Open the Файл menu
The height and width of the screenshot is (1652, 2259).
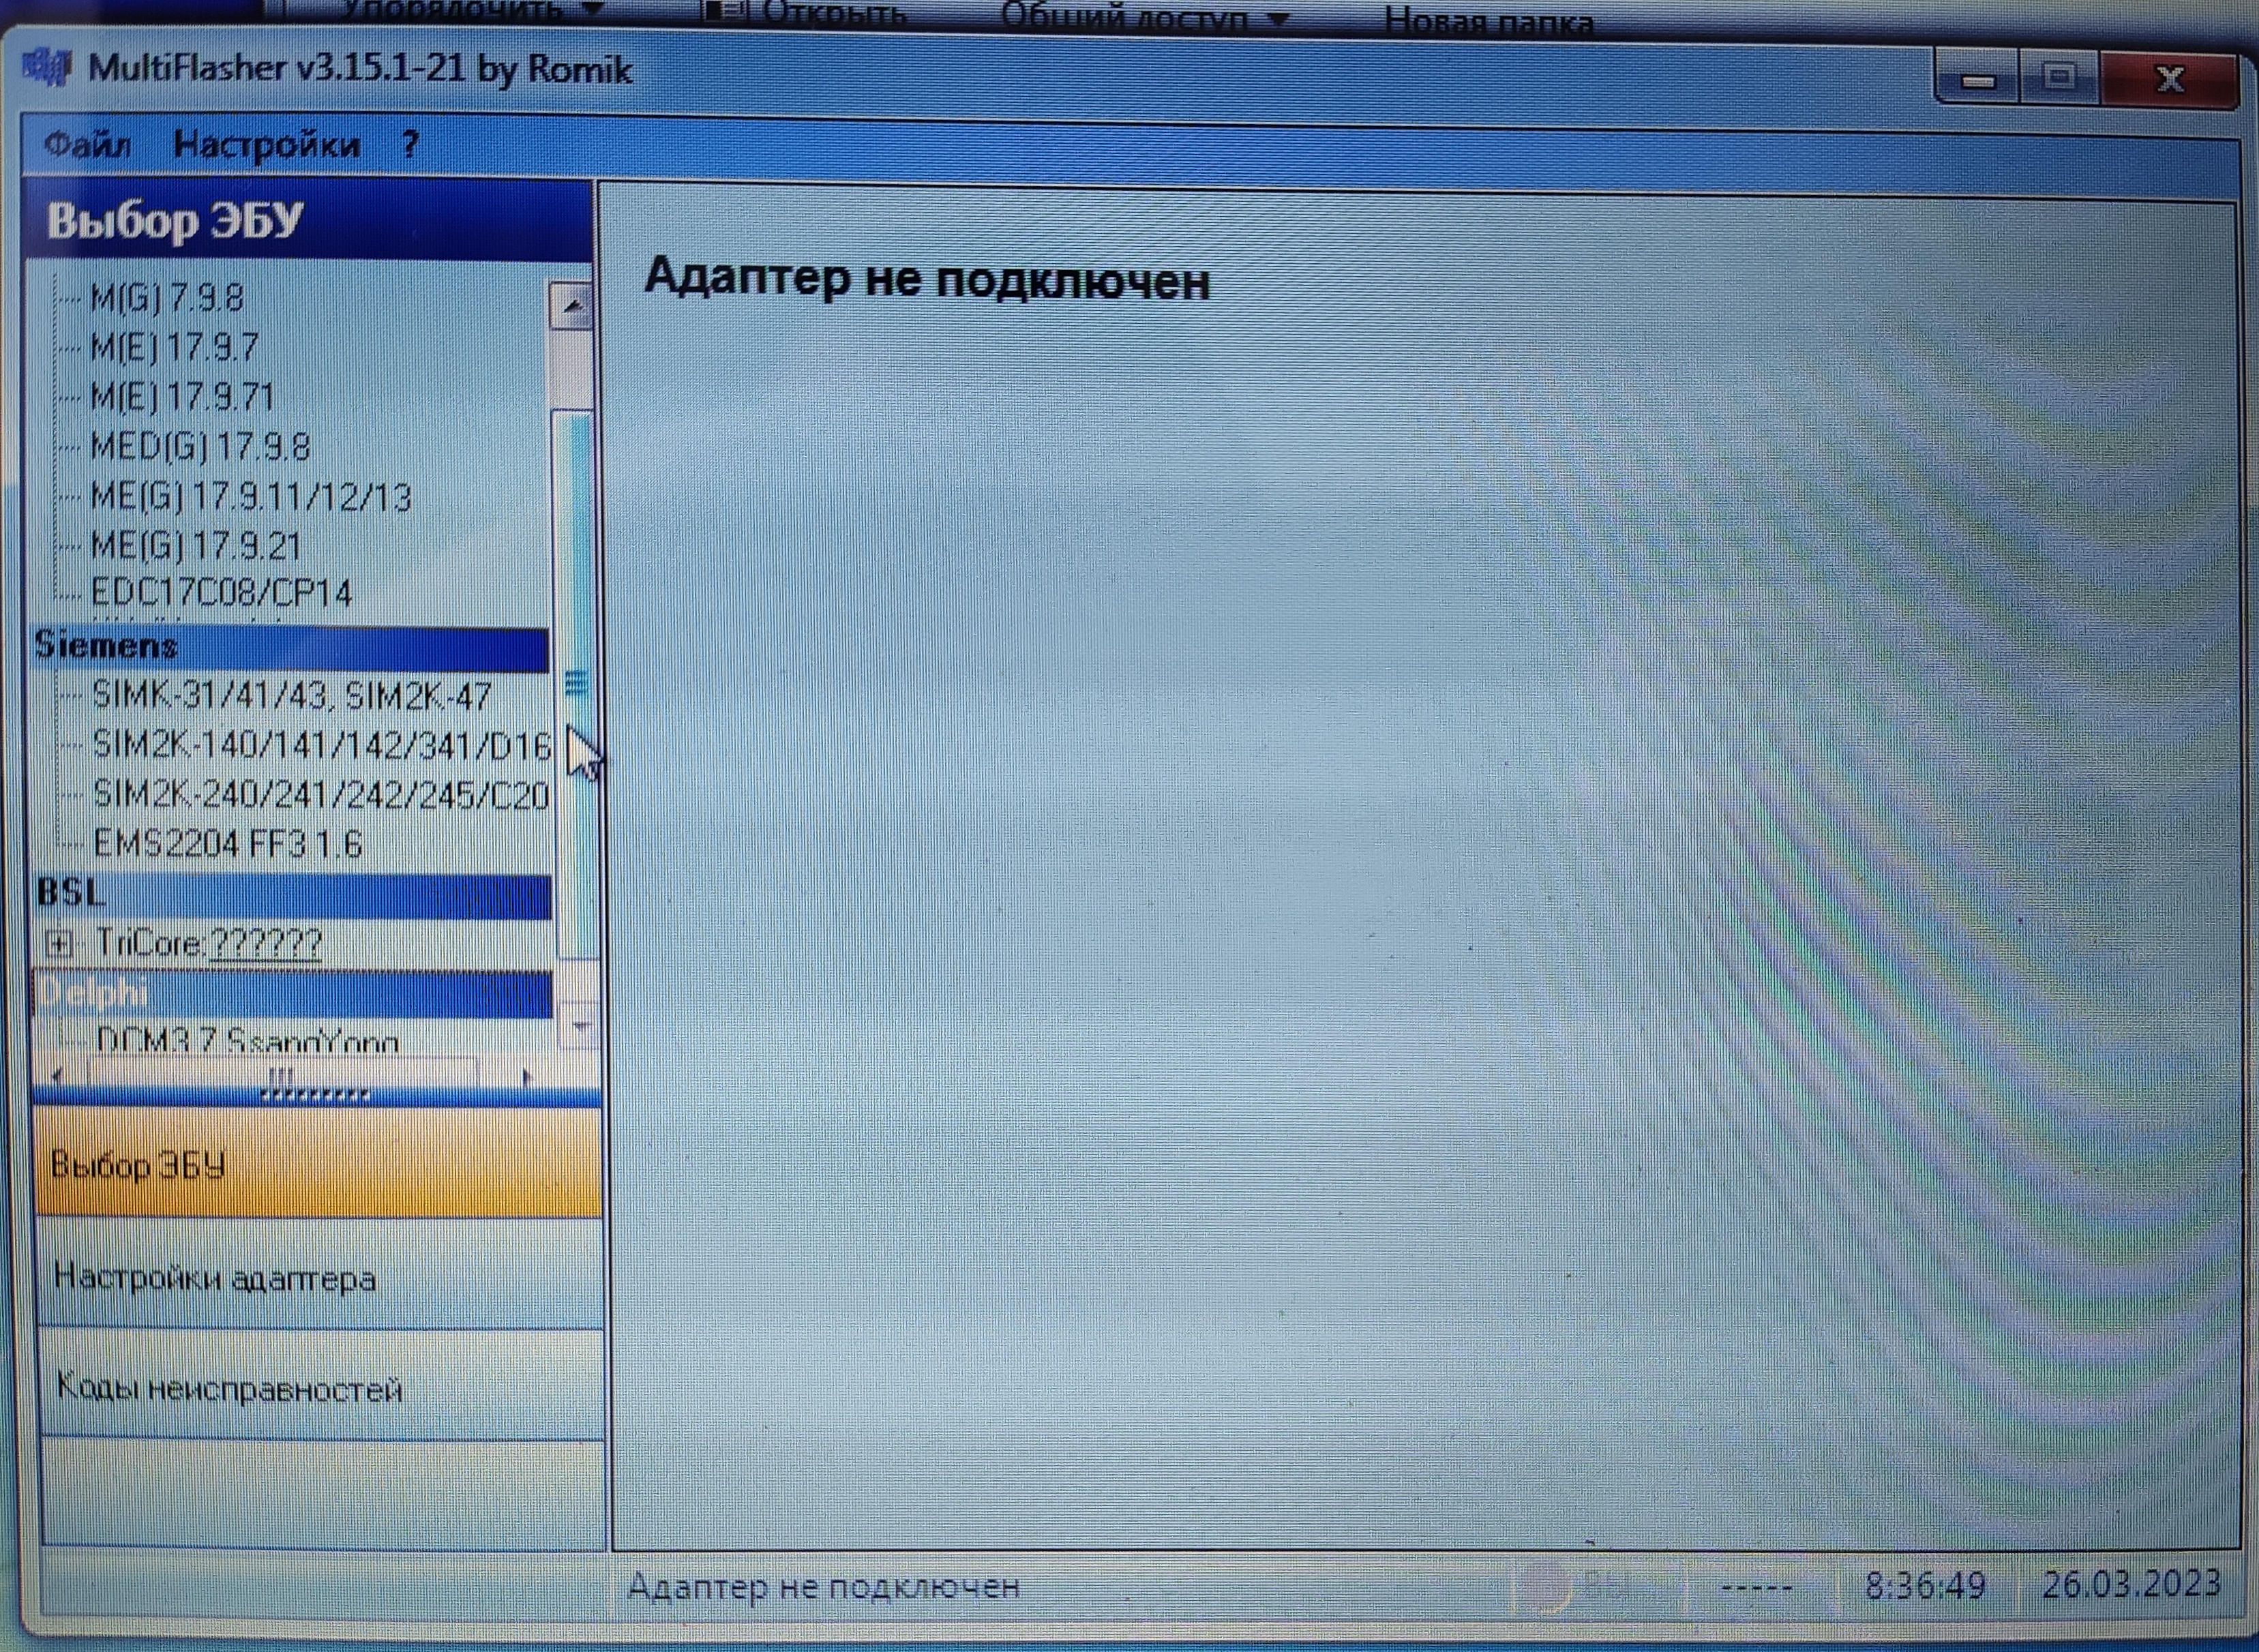(x=87, y=145)
